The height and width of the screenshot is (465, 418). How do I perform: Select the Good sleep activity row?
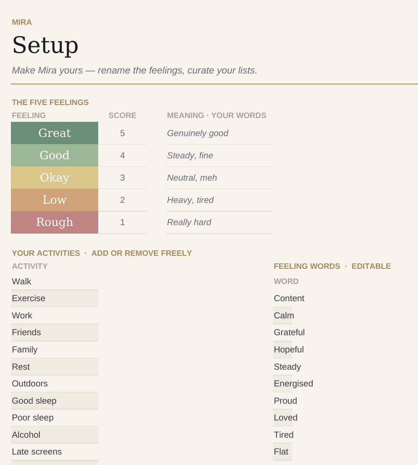pos(55,401)
